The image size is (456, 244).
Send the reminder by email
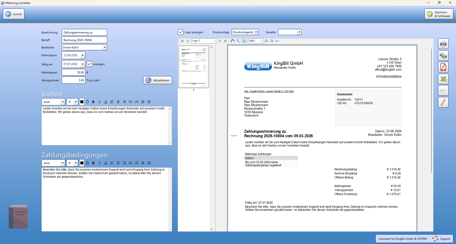[x=443, y=90]
